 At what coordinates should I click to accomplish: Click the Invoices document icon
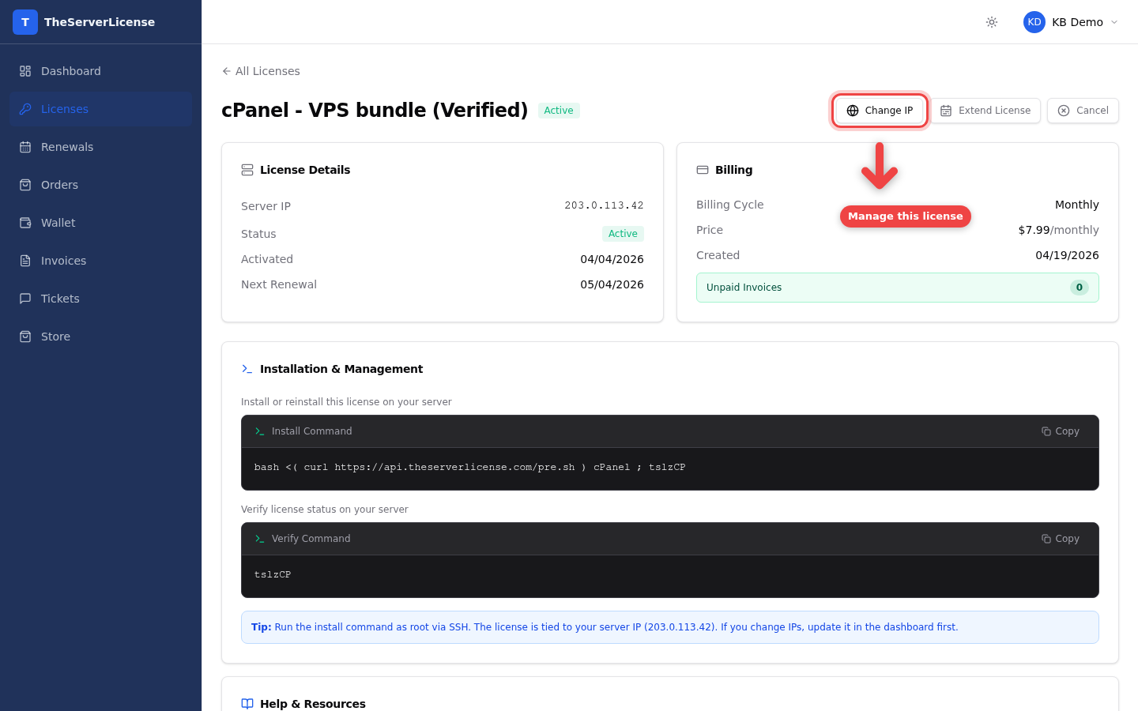coord(25,261)
